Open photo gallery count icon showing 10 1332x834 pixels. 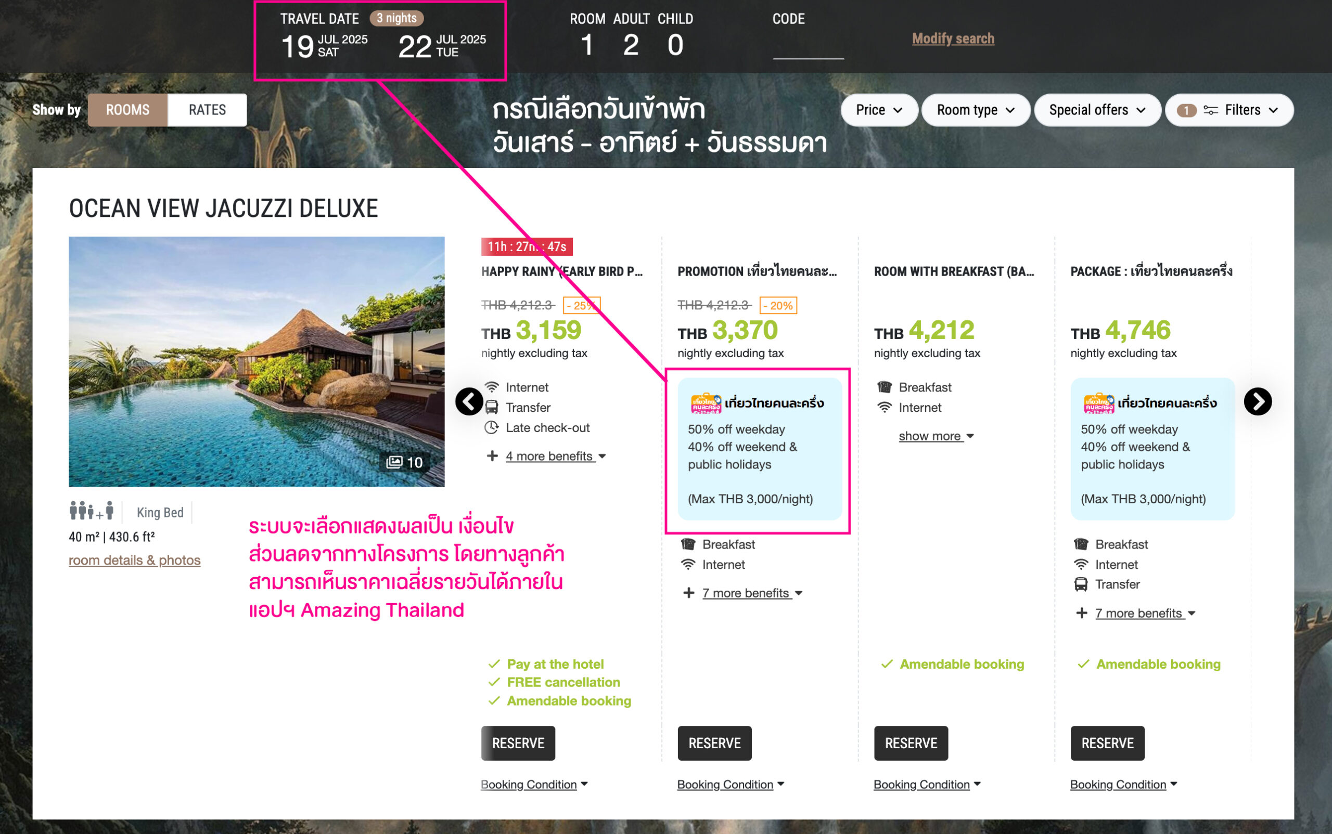404,462
